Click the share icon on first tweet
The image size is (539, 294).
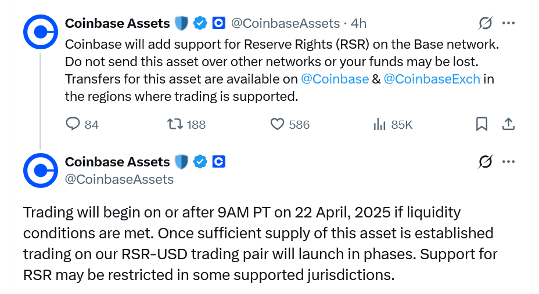(x=508, y=124)
